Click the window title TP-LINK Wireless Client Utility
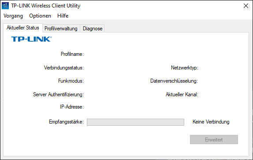 point(46,6)
